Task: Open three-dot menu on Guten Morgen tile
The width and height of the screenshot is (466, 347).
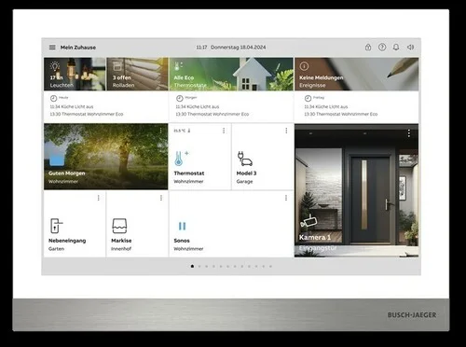Action: 160,131
